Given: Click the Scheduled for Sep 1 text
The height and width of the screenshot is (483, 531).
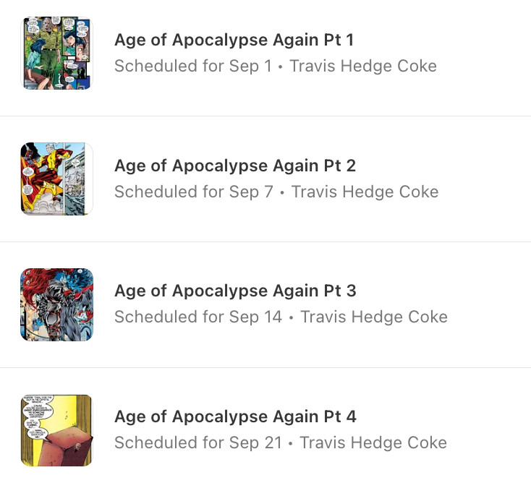Looking at the screenshot, I should coord(193,66).
